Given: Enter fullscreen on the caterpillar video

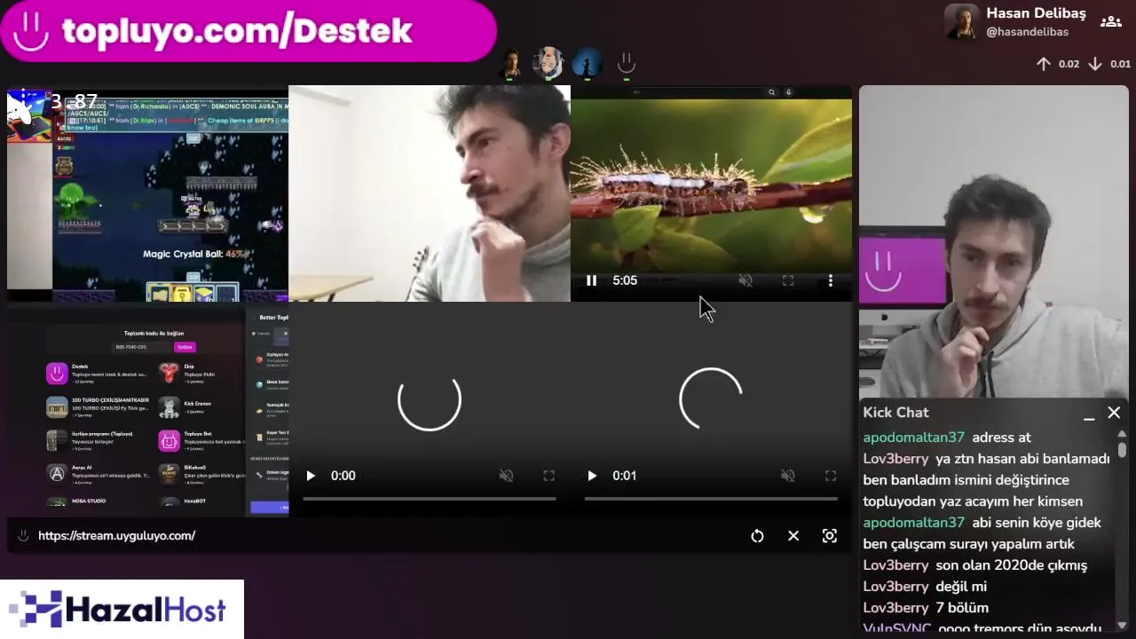Looking at the screenshot, I should click(788, 280).
